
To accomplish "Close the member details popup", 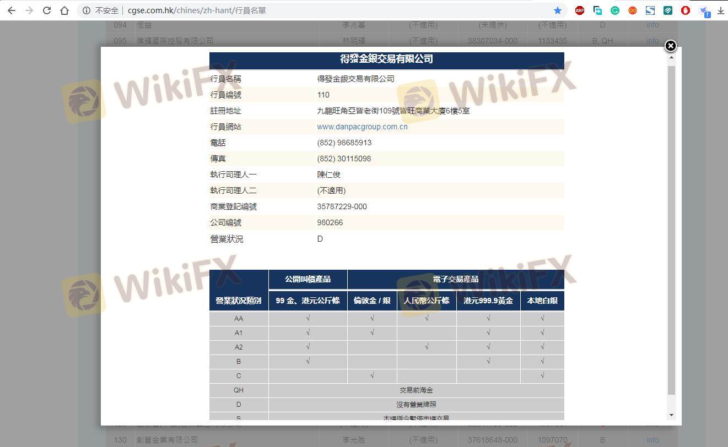I will (x=670, y=46).
